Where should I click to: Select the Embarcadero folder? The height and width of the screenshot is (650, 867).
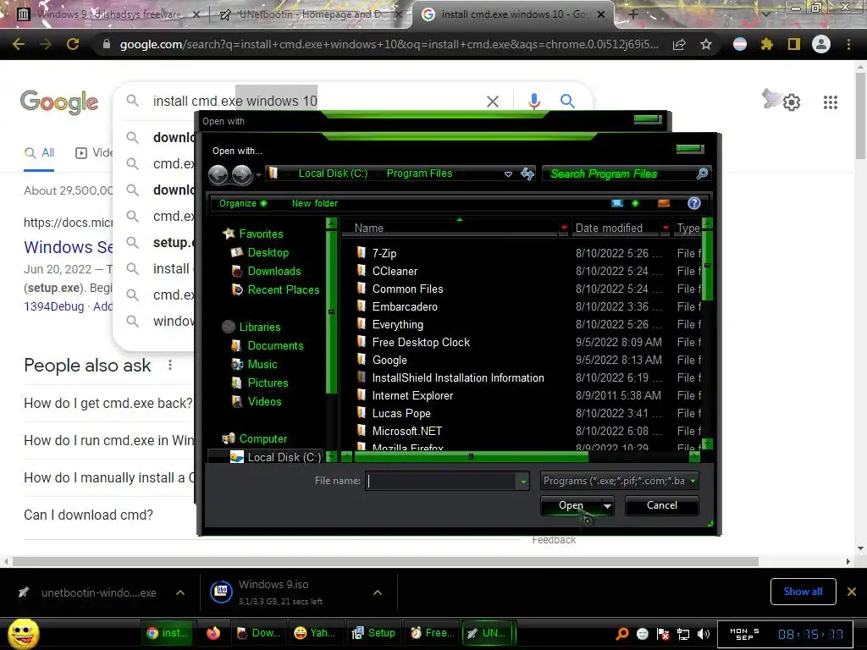(404, 306)
